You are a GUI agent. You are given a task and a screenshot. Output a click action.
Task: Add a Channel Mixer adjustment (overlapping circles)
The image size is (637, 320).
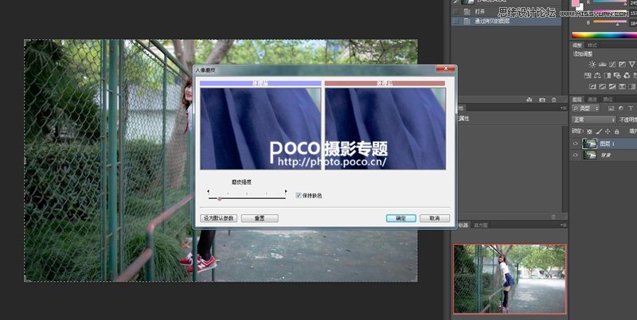(627, 76)
